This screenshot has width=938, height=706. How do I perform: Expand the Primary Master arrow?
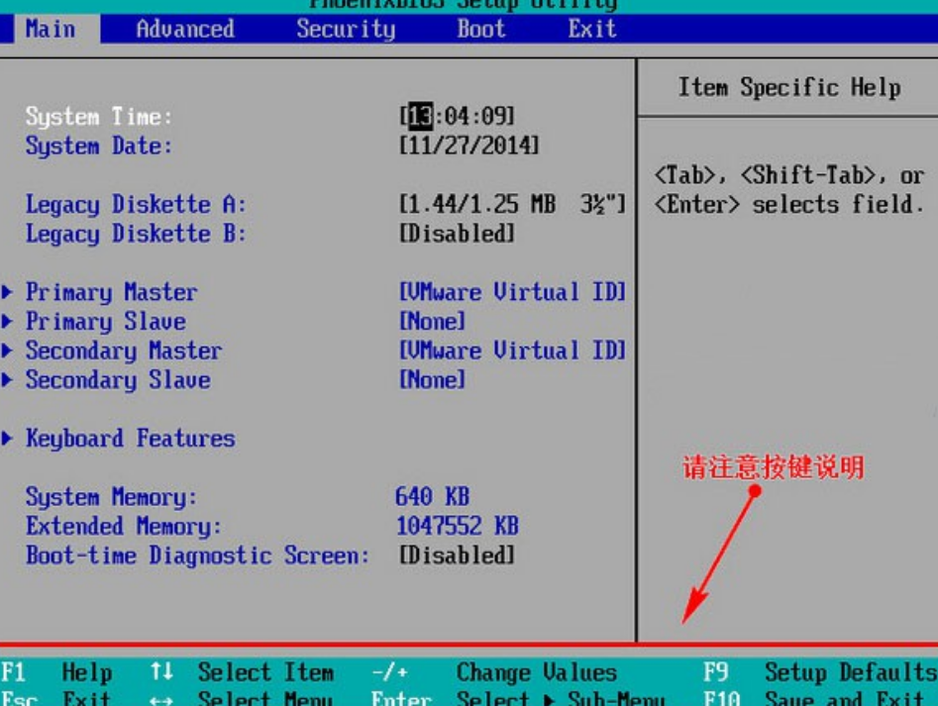[9, 292]
